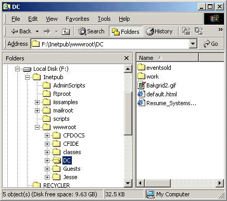Click file list scroll right arrow
The image size is (227, 201).
click(x=220, y=183)
